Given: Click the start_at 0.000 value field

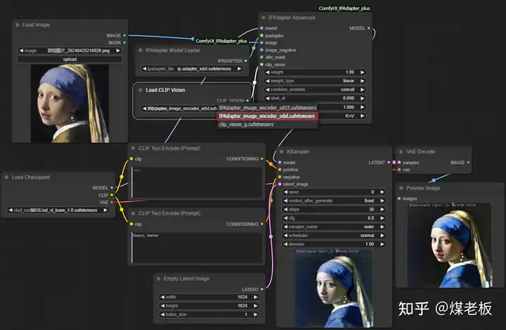Looking at the screenshot, I should pos(315,99).
